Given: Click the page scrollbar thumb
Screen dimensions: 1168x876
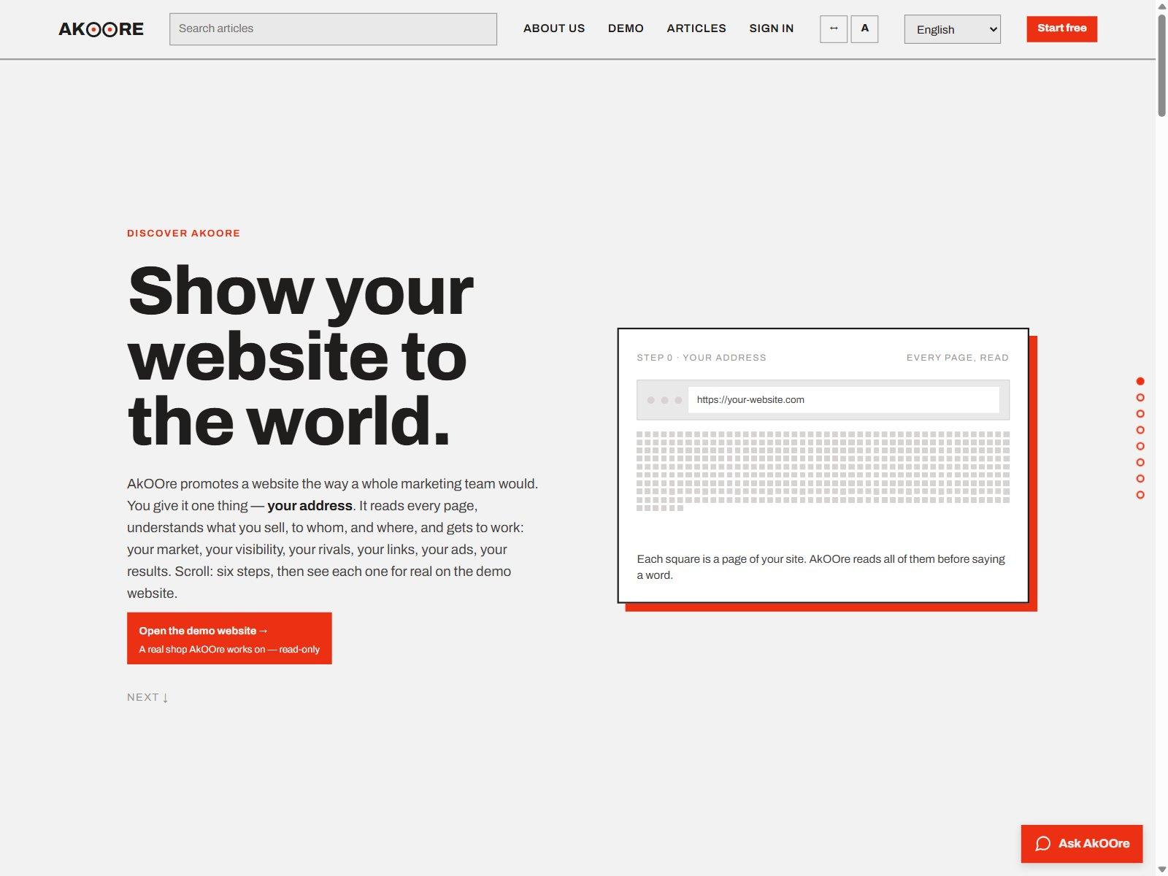Looking at the screenshot, I should click(x=1161, y=66).
